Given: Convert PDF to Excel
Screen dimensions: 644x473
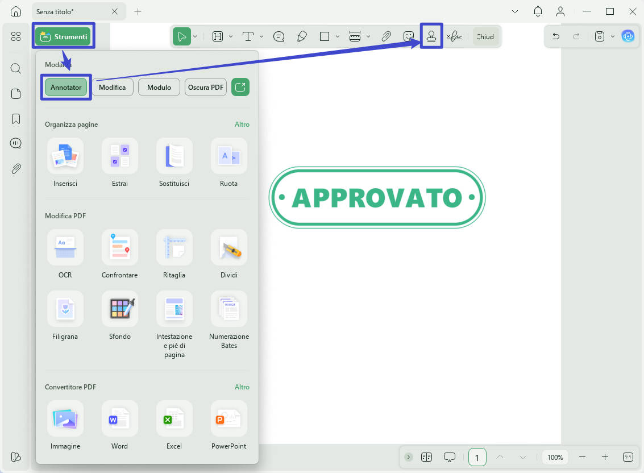Looking at the screenshot, I should coord(174,425).
